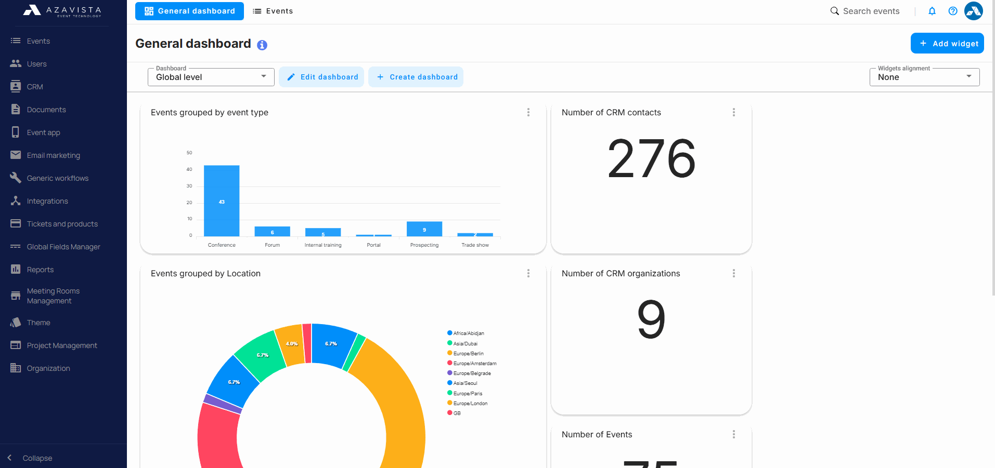Screen dimensions: 995x468
Task: Open options menu for Events grouped by Location
Action: 528,273
